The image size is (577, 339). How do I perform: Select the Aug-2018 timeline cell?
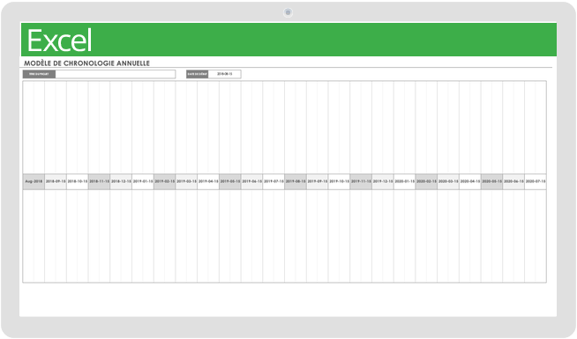[x=34, y=181]
